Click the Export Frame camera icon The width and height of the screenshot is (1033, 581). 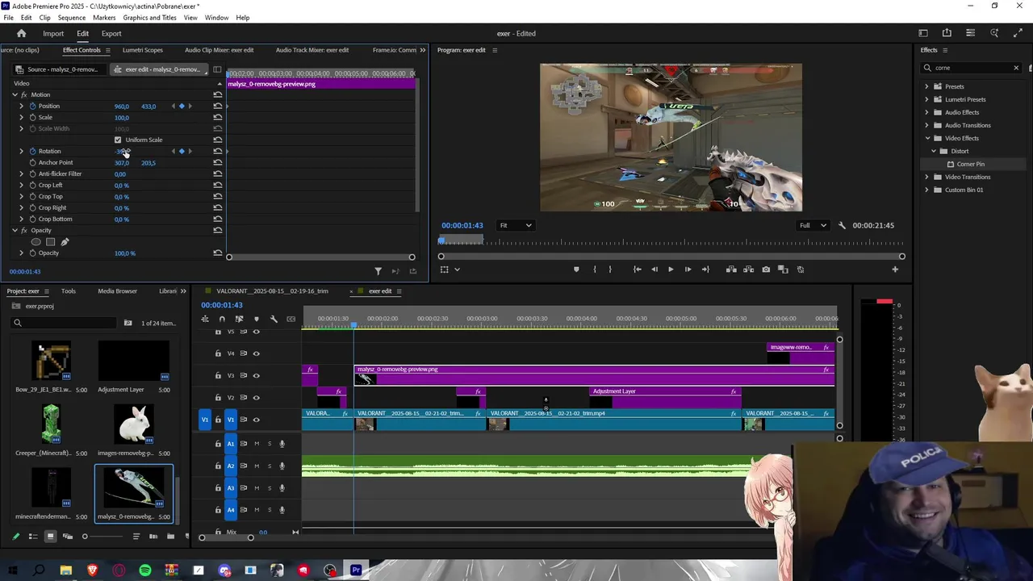766,270
